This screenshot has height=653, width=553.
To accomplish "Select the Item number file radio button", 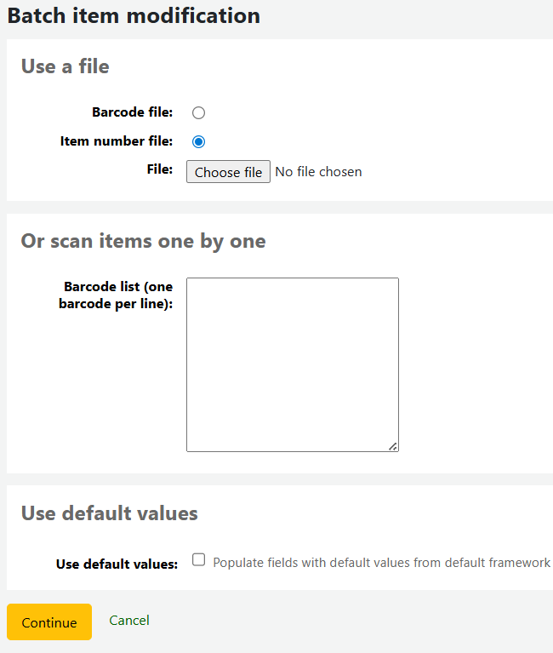I will [x=198, y=142].
